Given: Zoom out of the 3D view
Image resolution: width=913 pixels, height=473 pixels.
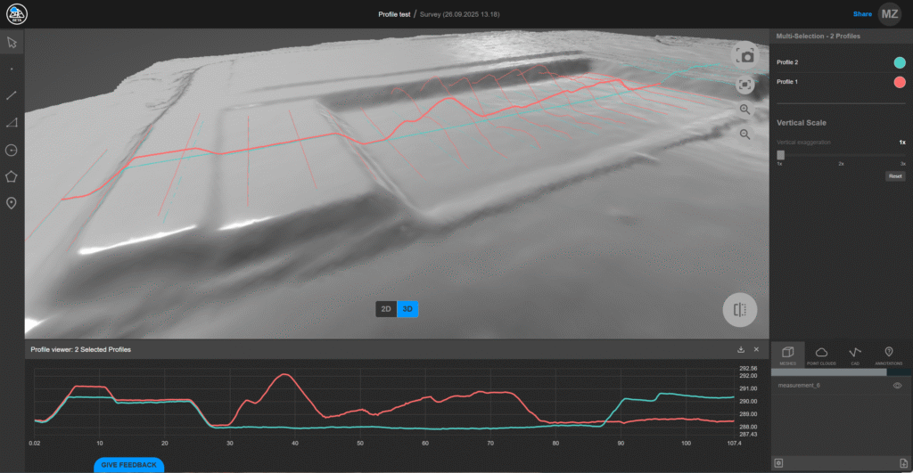Looking at the screenshot, I should coord(745,135).
